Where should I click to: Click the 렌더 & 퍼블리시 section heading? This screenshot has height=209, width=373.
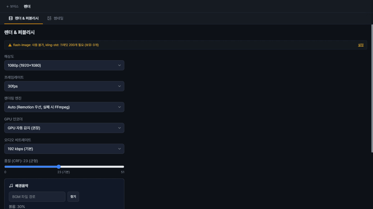[x=19, y=32]
